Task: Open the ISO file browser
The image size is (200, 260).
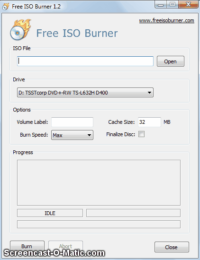Action: 171,61
